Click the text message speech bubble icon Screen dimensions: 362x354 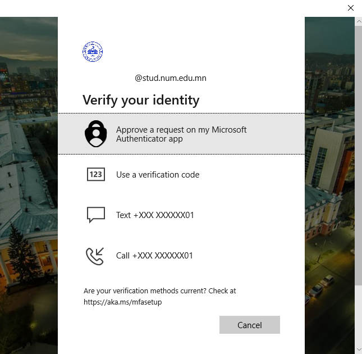(x=96, y=215)
